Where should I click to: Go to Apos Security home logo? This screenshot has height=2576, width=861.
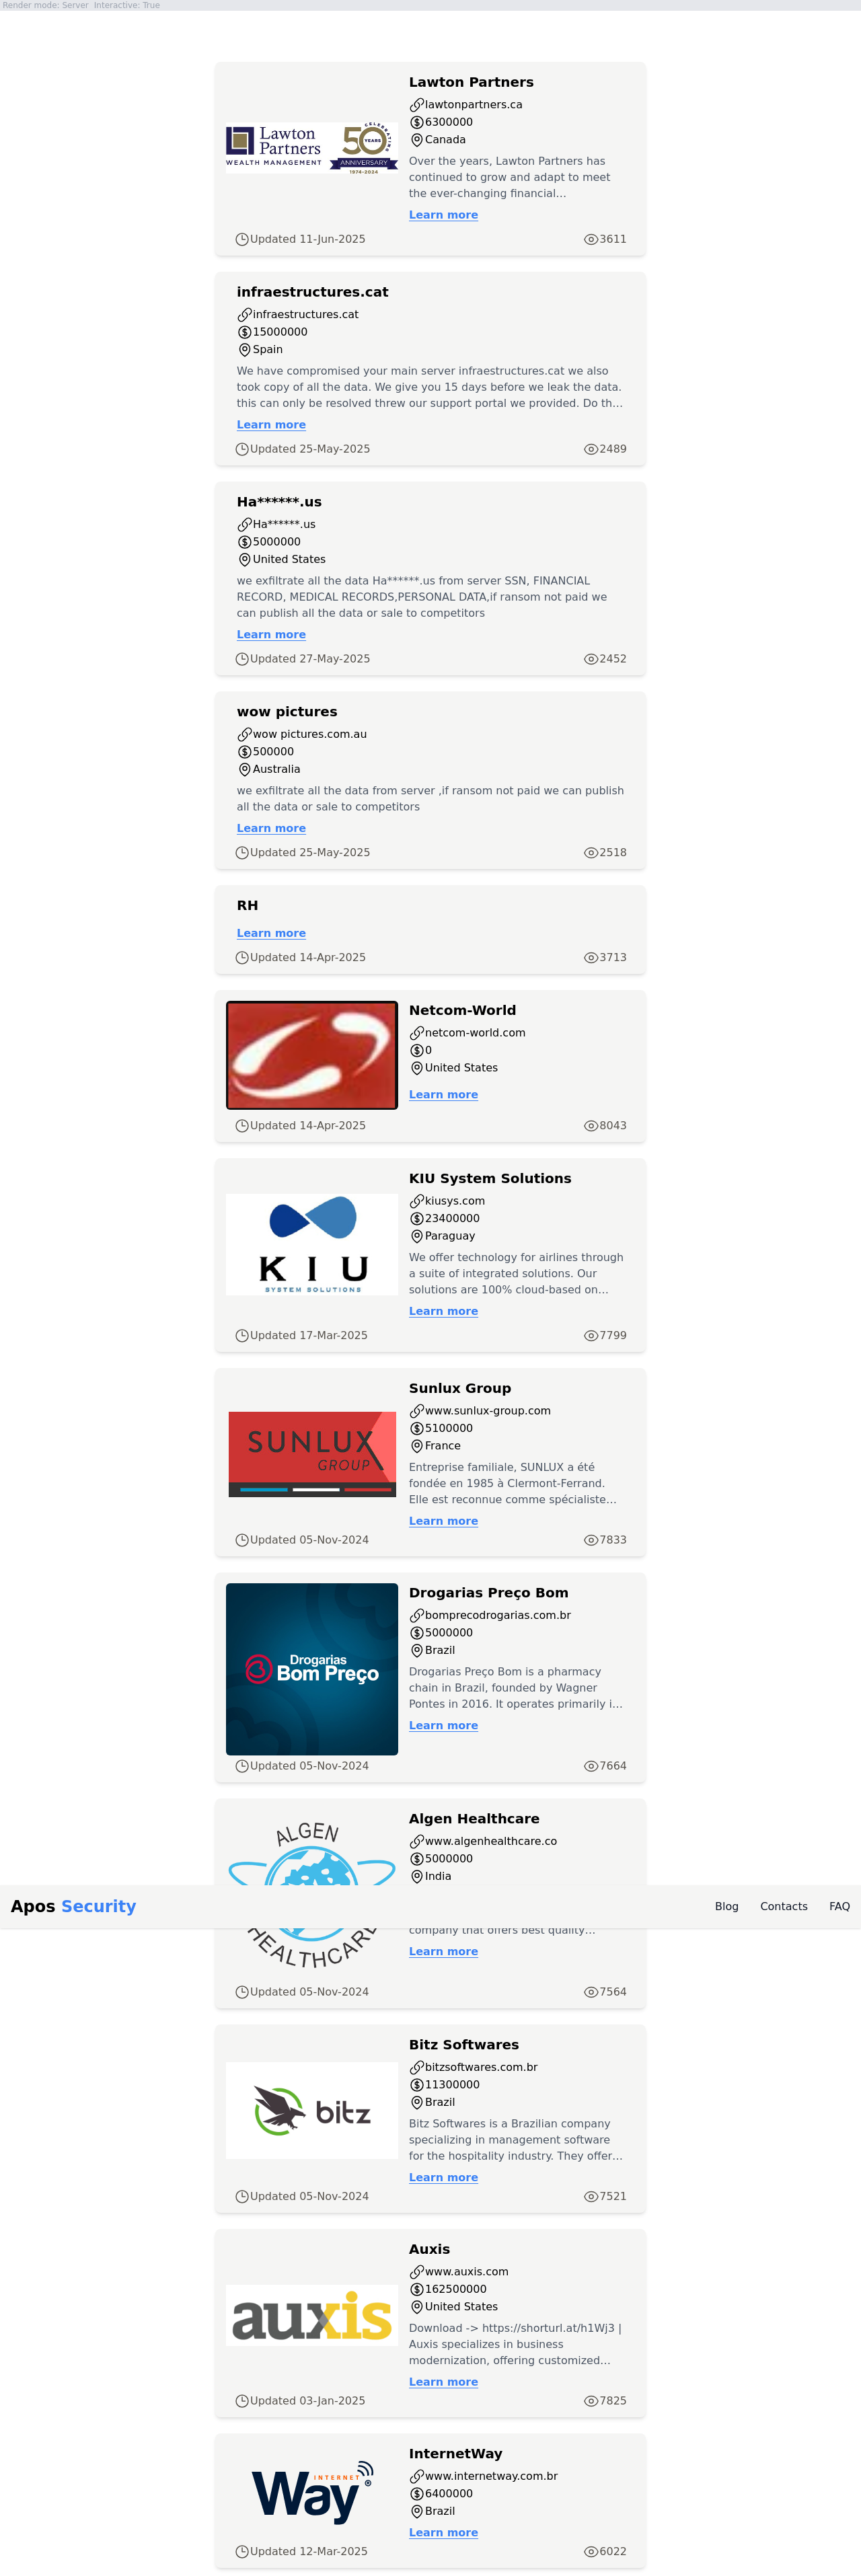tap(73, 1906)
